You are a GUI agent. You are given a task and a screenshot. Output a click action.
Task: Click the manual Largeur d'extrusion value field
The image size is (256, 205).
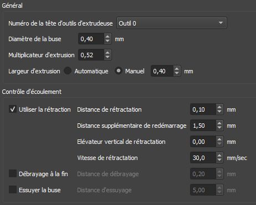pos(162,71)
